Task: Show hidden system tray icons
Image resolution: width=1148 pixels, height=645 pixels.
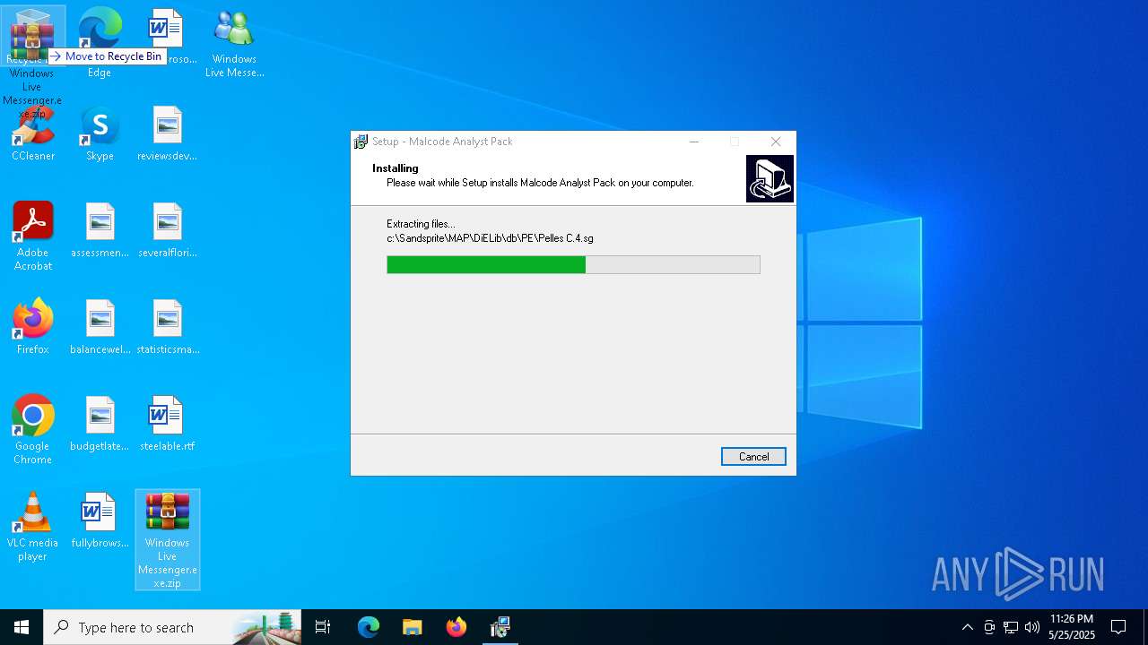Action: 967,627
